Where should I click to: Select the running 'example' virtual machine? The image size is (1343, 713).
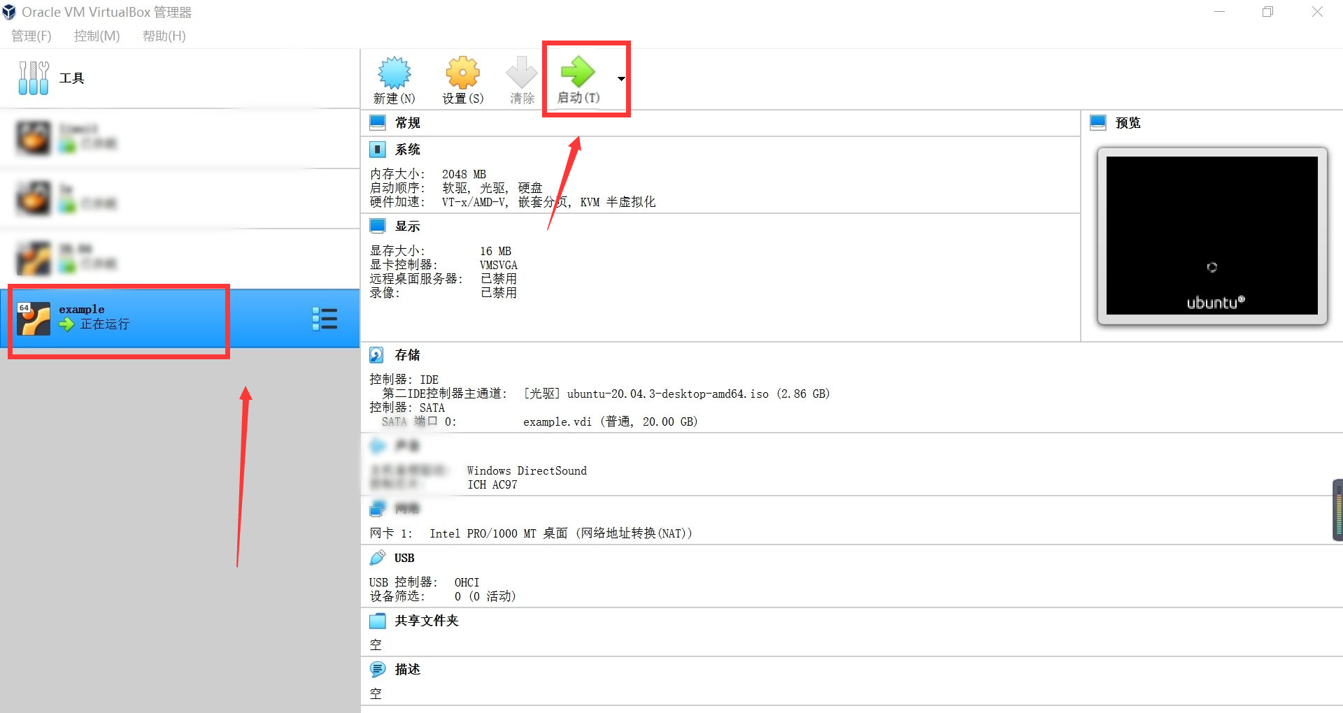180,318
